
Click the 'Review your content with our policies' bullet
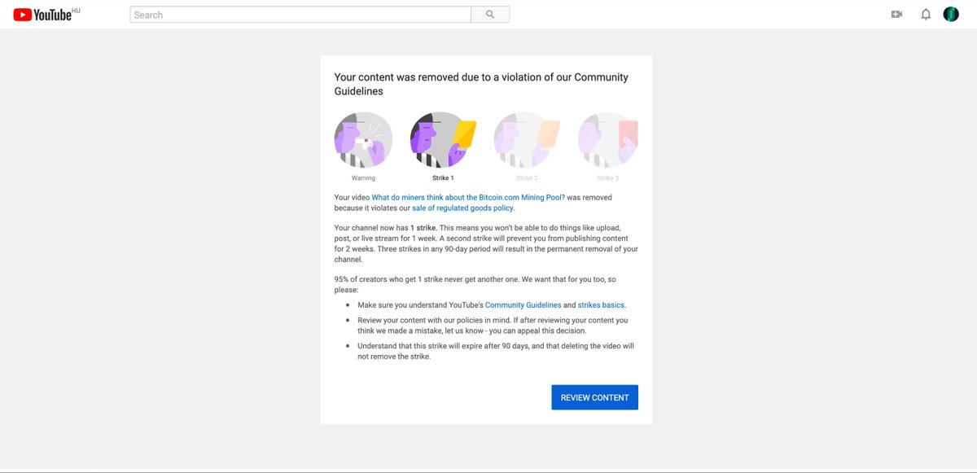coord(493,326)
